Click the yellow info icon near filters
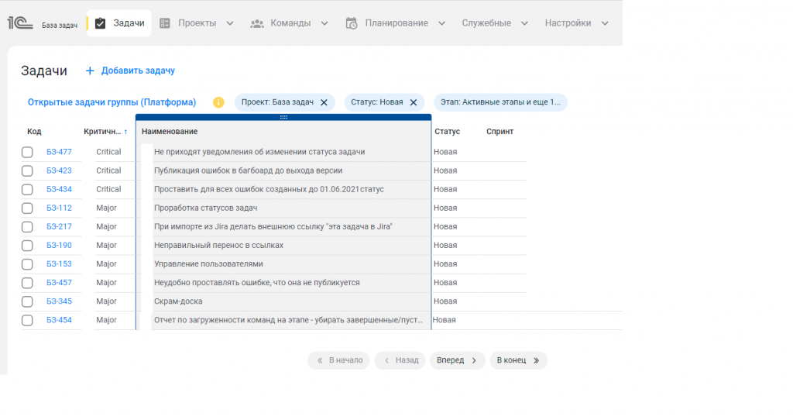The image size is (793, 420). [218, 102]
